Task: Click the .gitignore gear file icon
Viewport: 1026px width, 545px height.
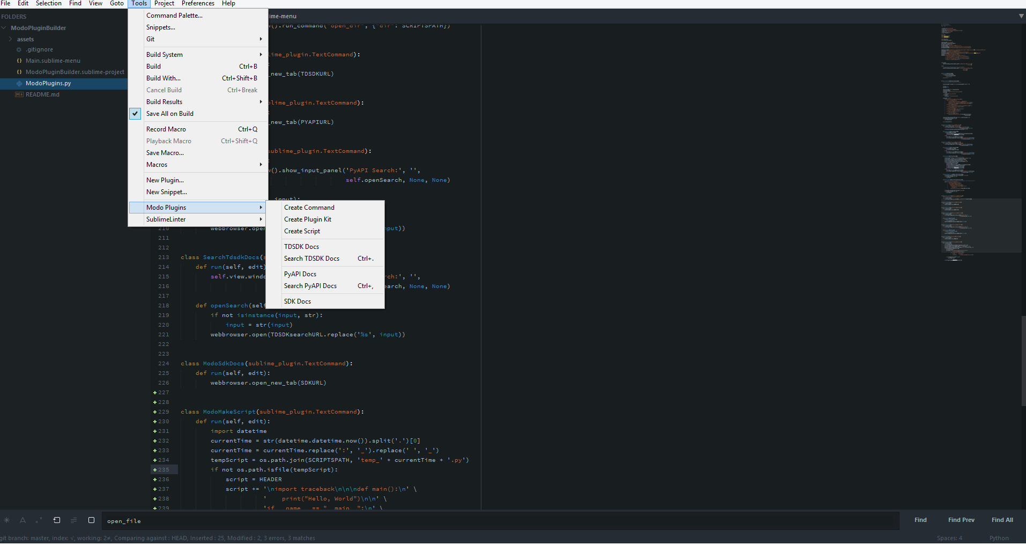Action: [19, 49]
